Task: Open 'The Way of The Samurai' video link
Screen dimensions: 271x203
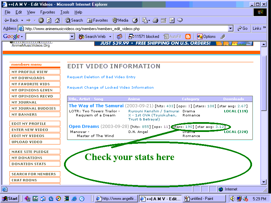Action: pos(96,106)
